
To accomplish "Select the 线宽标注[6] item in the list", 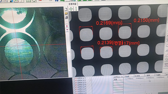I will (x=82, y=89).
